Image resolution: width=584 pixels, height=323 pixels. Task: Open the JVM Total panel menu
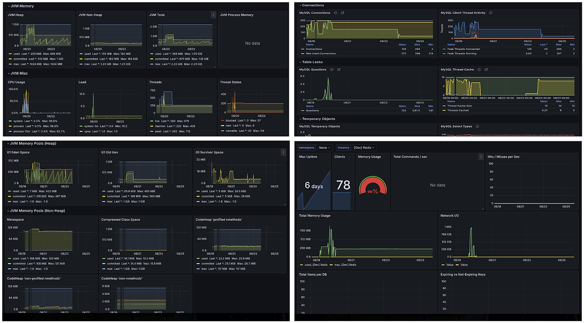pyautogui.click(x=213, y=15)
